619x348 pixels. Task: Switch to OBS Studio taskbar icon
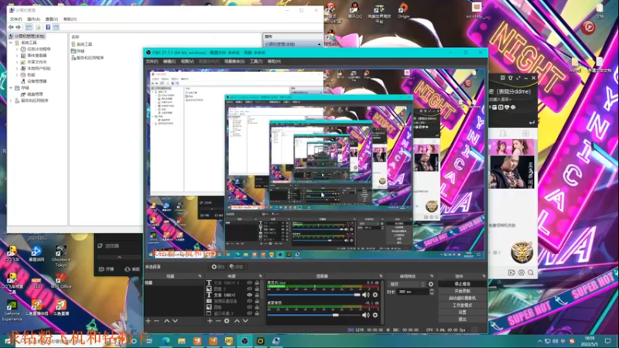click(x=245, y=341)
